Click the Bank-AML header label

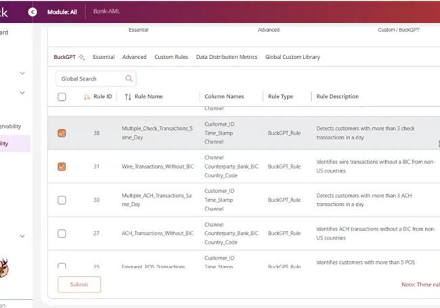(x=107, y=12)
